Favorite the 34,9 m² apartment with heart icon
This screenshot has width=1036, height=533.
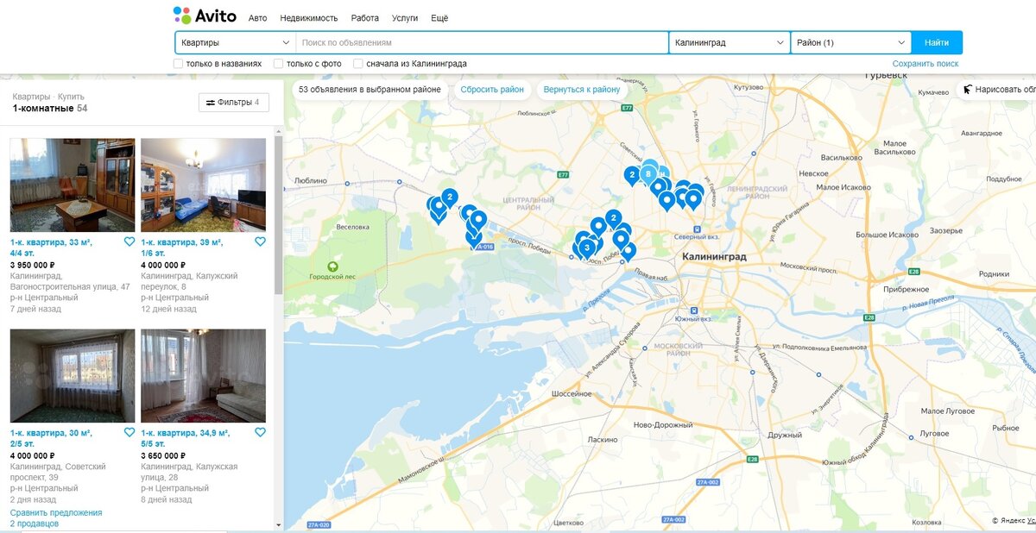pyautogui.click(x=260, y=433)
